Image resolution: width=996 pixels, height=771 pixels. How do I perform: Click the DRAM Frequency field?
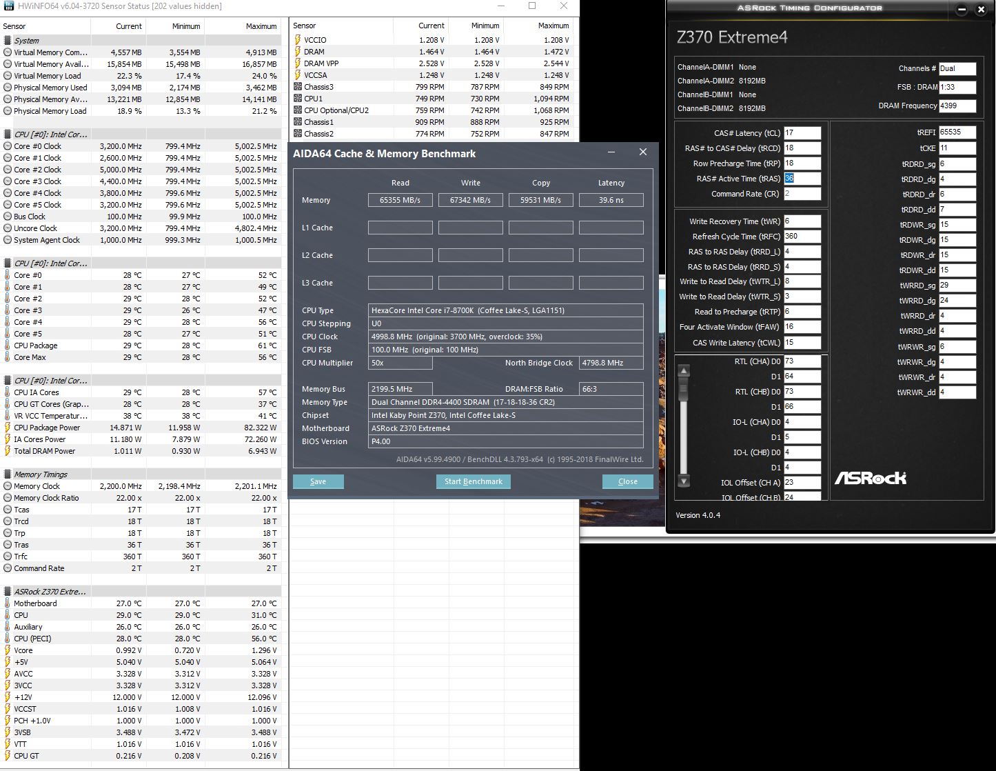957,106
